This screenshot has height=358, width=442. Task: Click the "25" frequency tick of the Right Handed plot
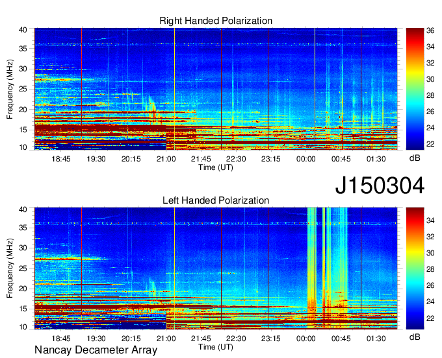pos(23,89)
